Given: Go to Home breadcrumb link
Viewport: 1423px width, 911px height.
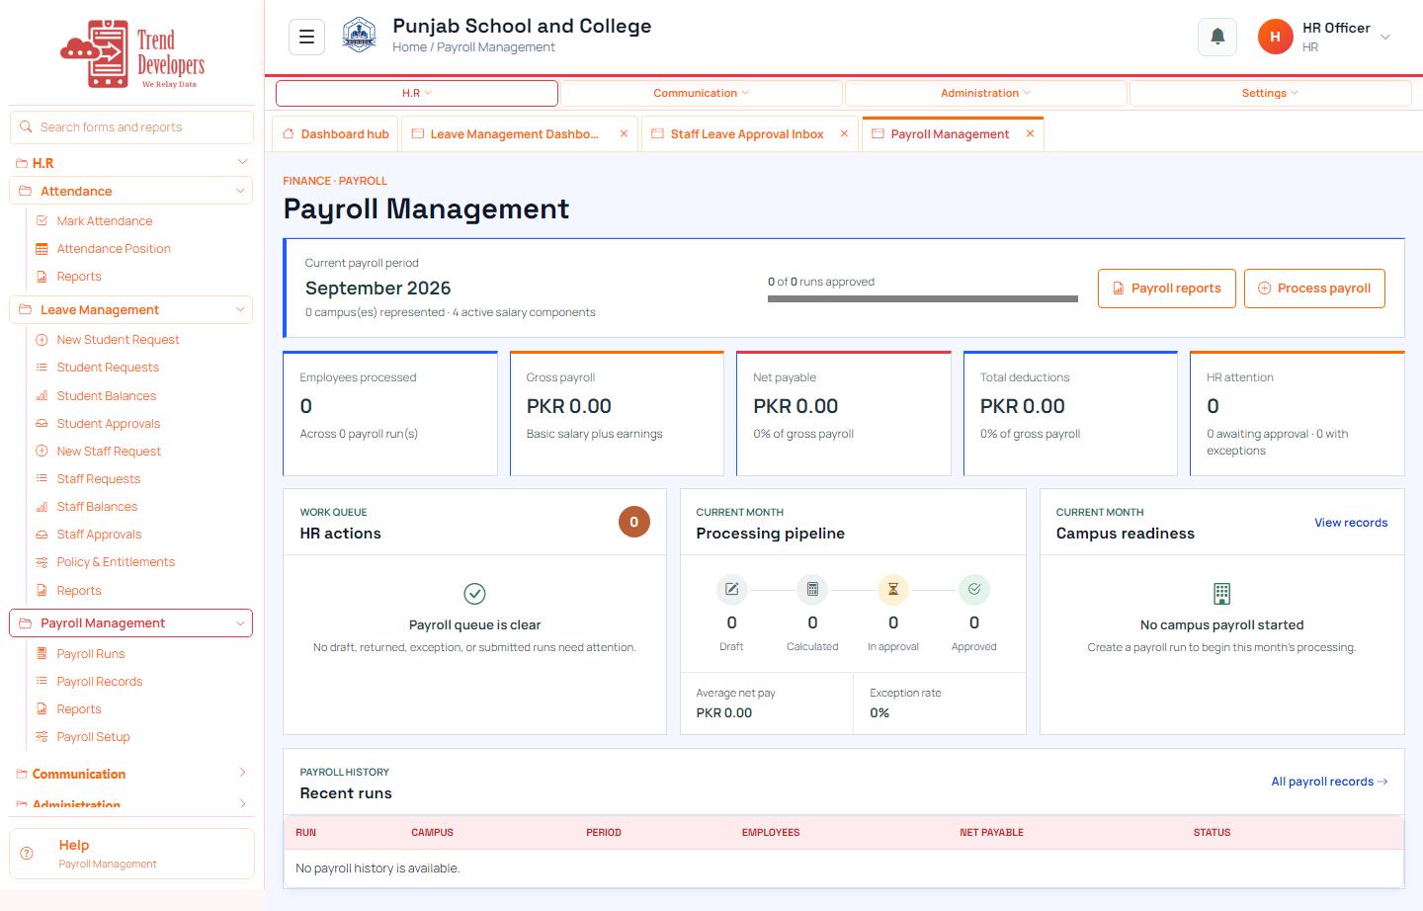Looking at the screenshot, I should pyautogui.click(x=409, y=47).
